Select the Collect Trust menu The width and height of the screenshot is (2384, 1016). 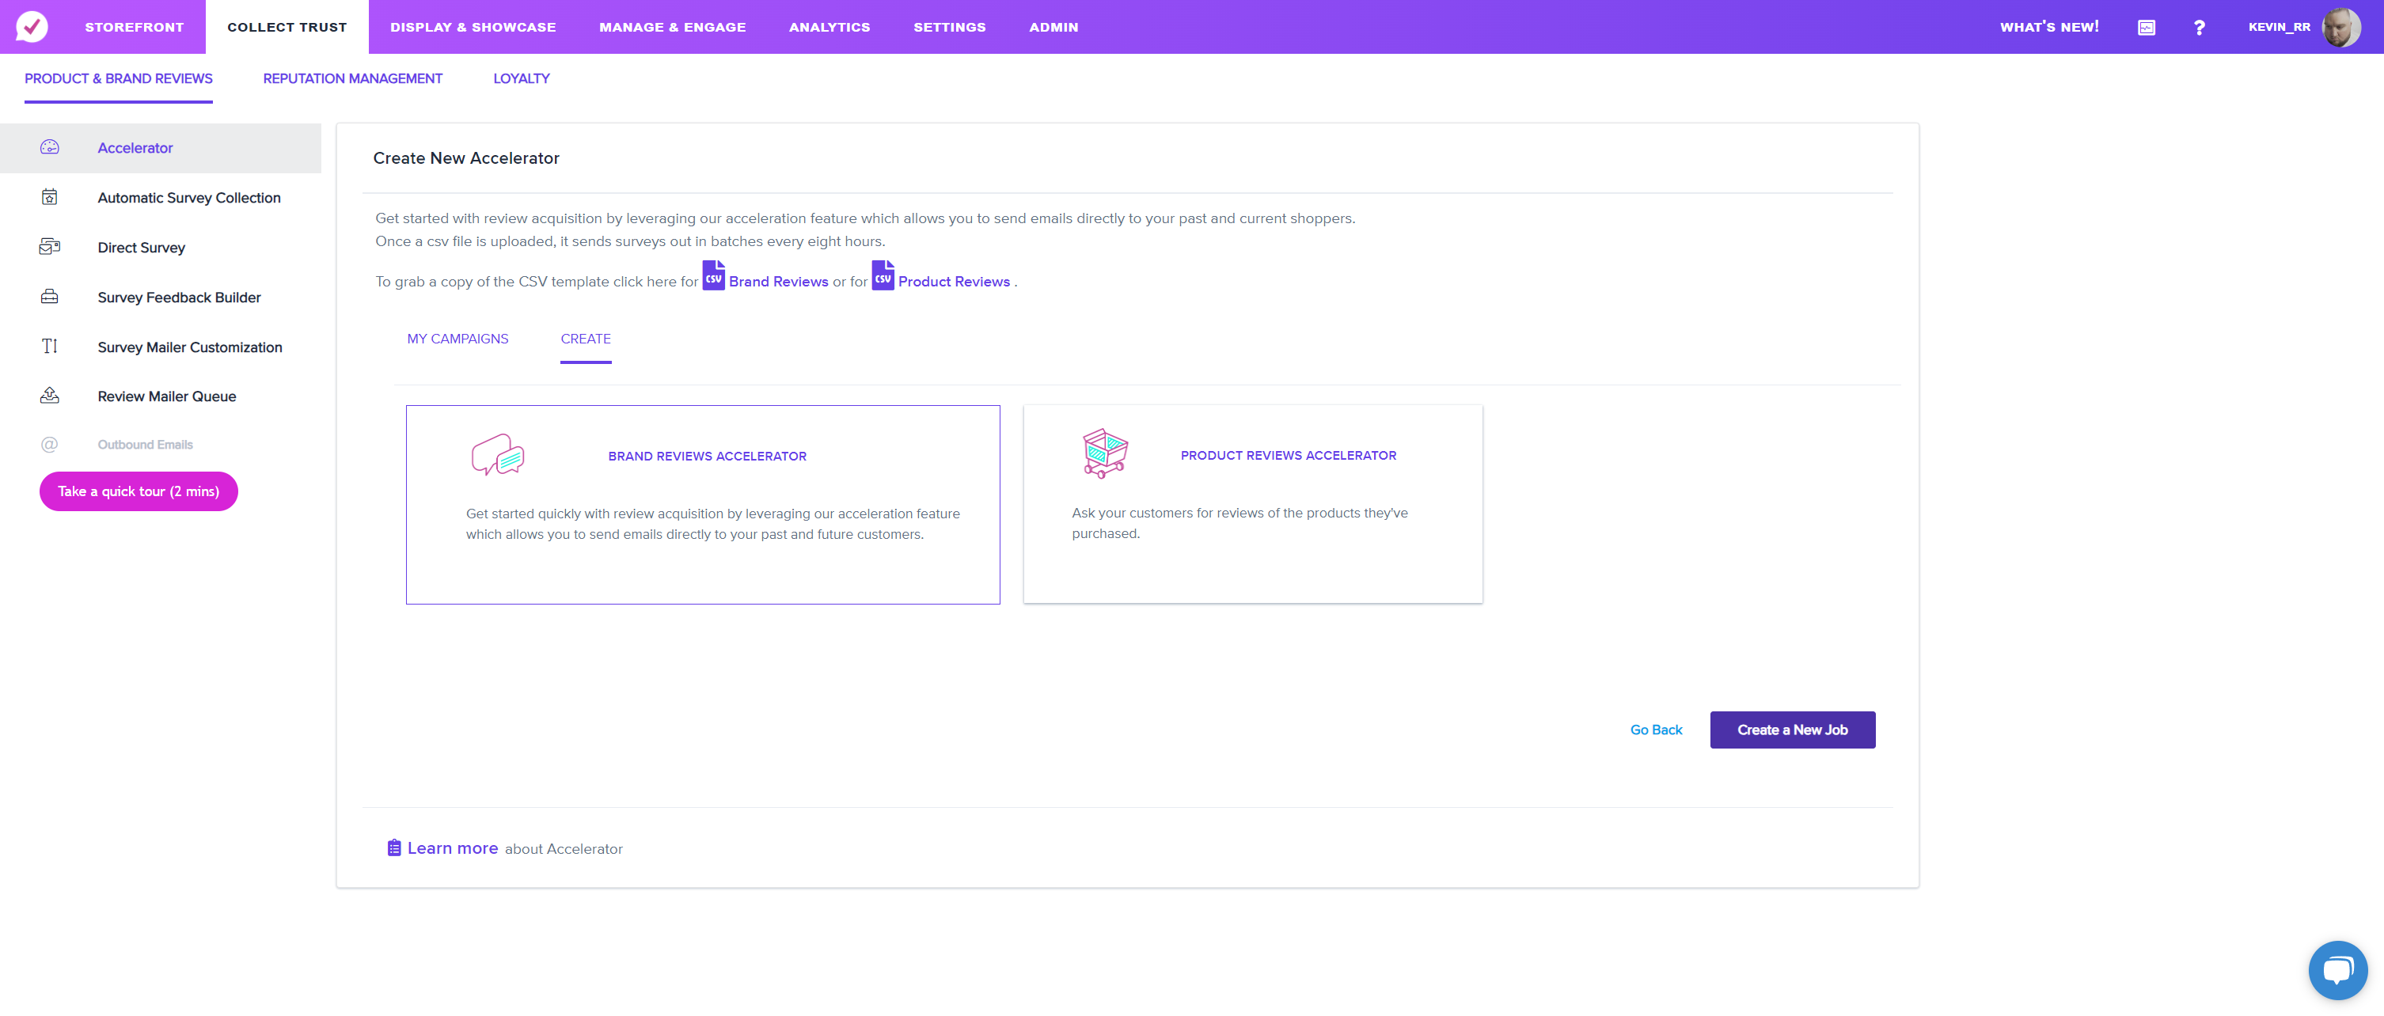(287, 28)
